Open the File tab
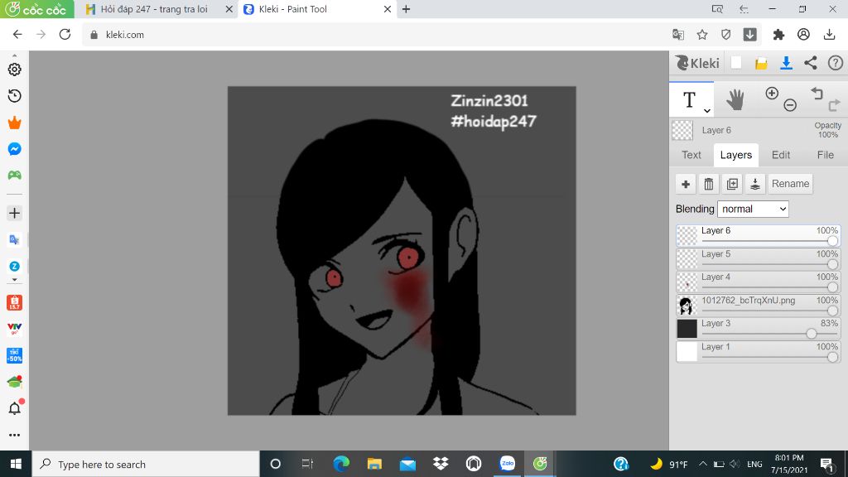This screenshot has height=477, width=848. pyautogui.click(x=825, y=155)
